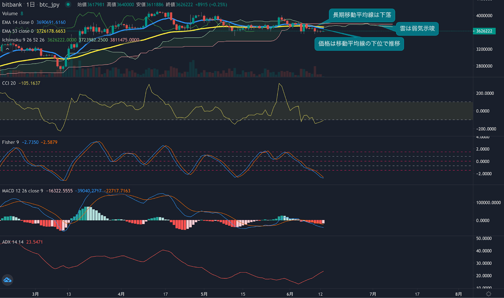Open the btc_jpy symbol selector
504x298 pixels.
click(48, 5)
